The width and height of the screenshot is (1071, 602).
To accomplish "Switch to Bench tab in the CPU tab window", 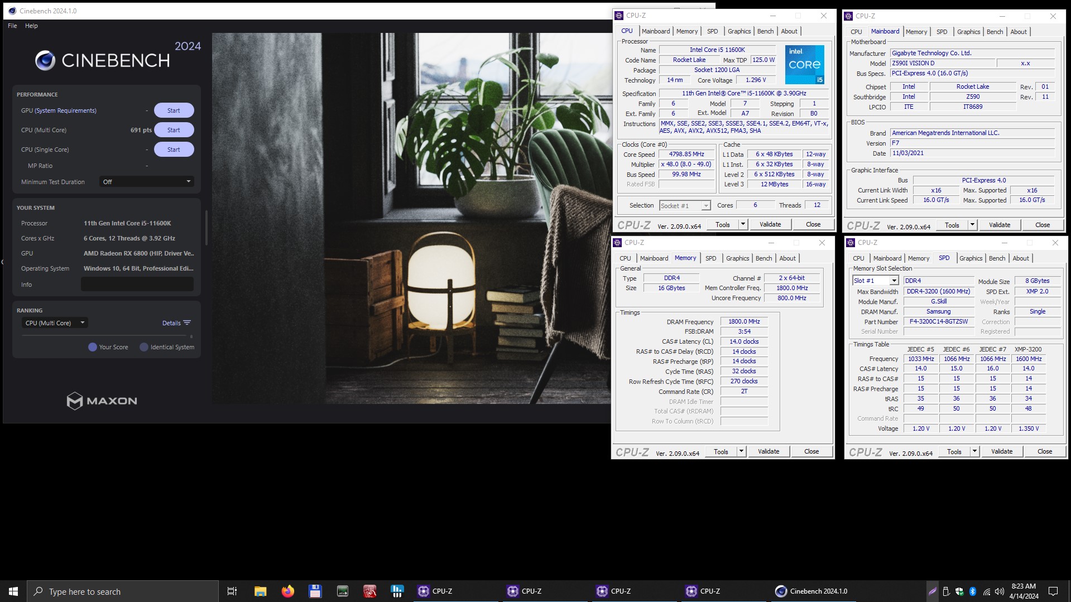I will (765, 31).
